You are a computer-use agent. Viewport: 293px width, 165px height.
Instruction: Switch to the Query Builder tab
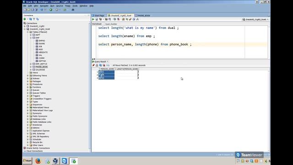click(111, 24)
